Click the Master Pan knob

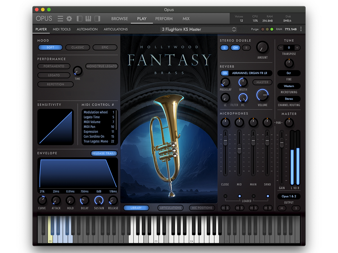[x=289, y=123]
